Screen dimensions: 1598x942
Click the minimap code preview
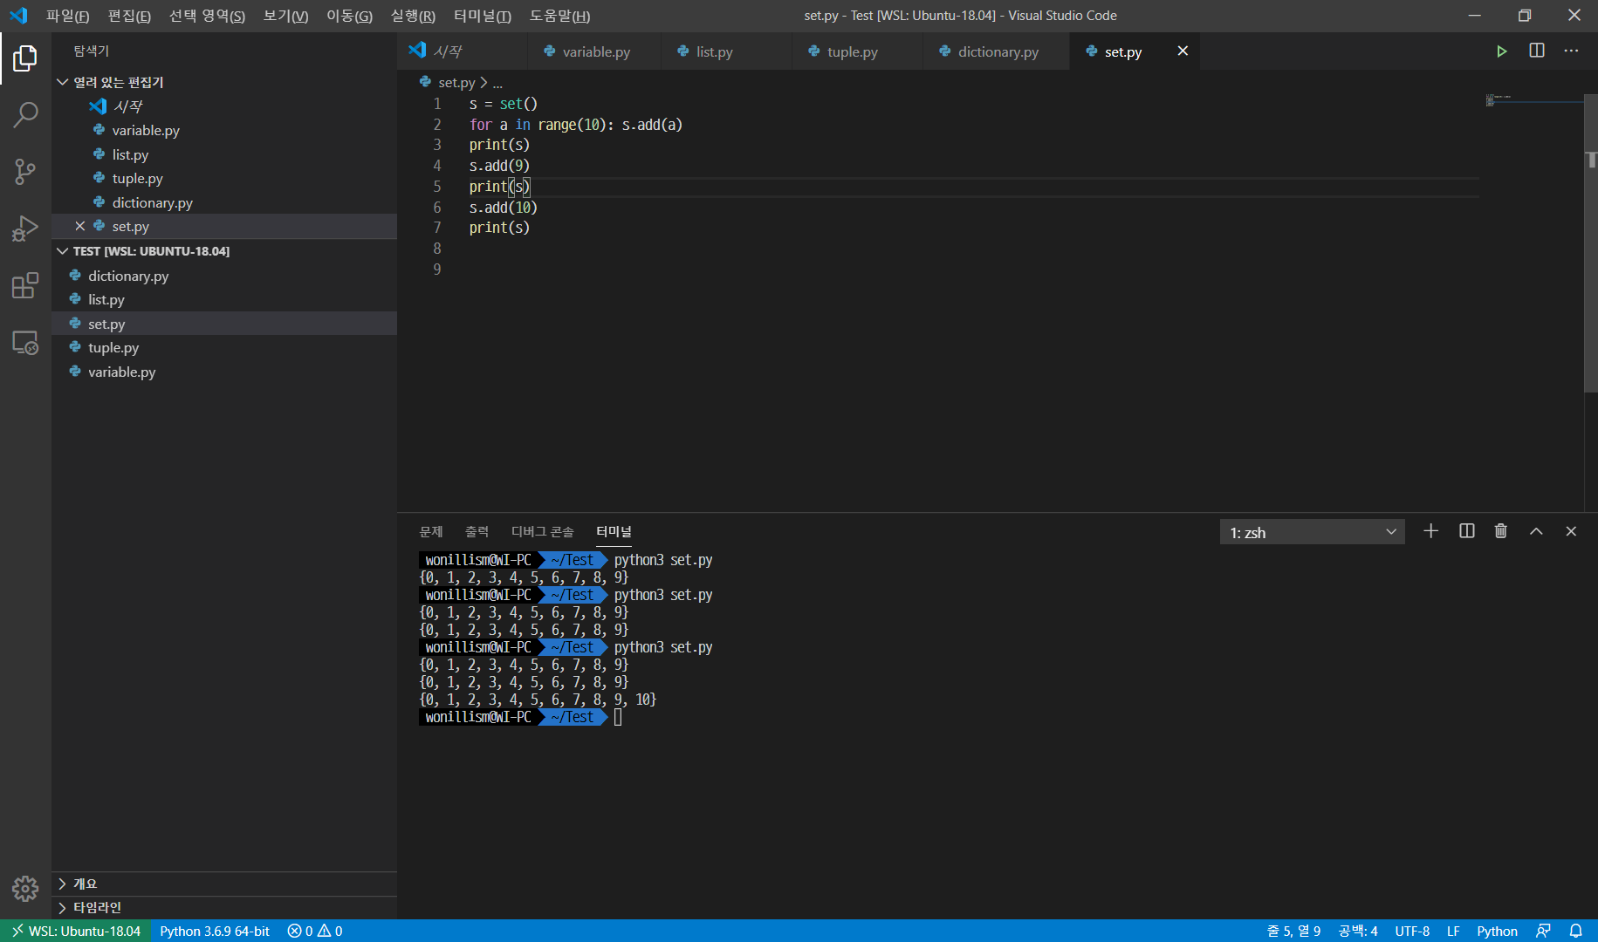click(x=1533, y=100)
